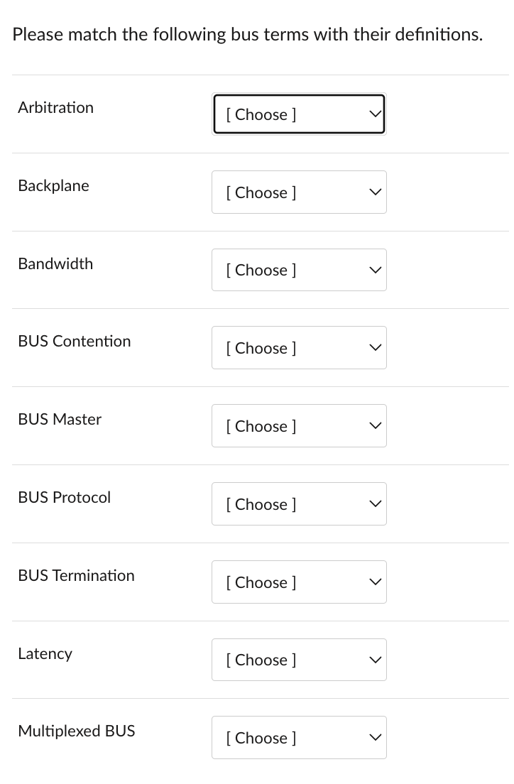Expand the chevron on the Backplane dropdown
The width and height of the screenshot is (514, 784).
point(374,192)
